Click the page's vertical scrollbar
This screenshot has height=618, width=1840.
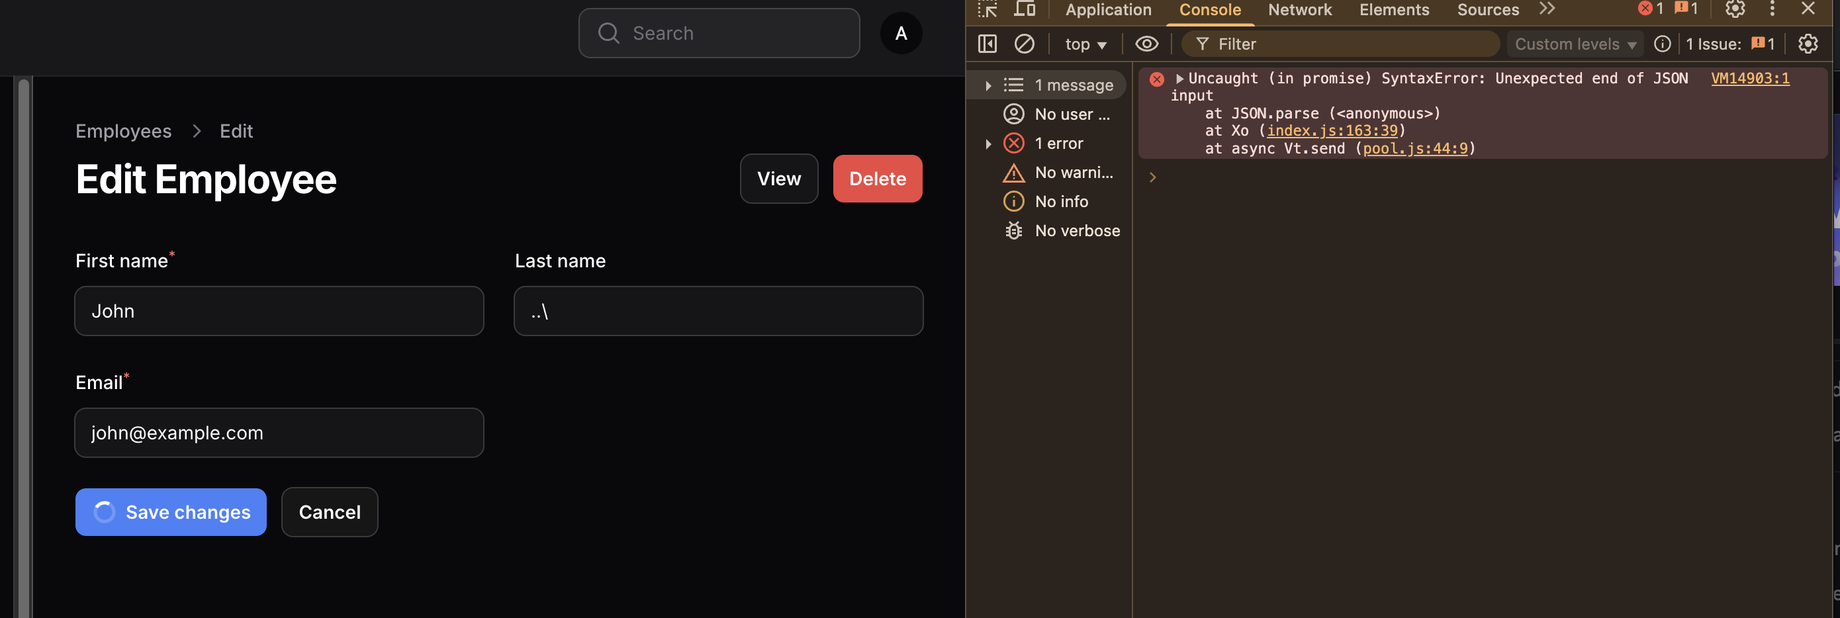point(24,347)
